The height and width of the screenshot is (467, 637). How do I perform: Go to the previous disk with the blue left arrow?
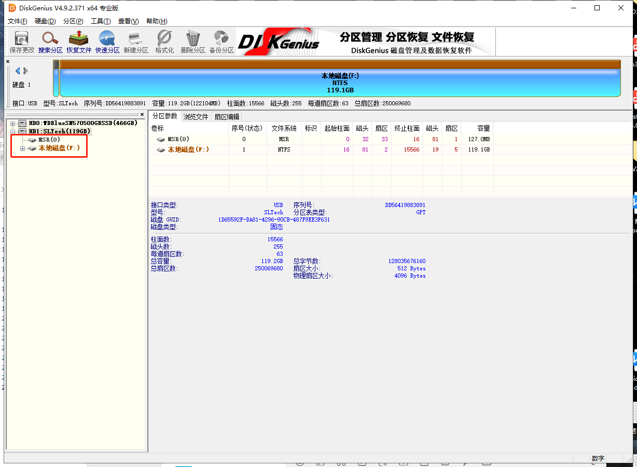[x=18, y=71]
